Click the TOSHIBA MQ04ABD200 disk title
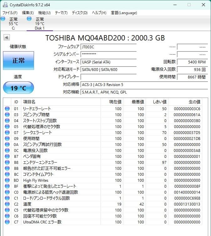The height and width of the screenshot is (236, 211). [105, 38]
